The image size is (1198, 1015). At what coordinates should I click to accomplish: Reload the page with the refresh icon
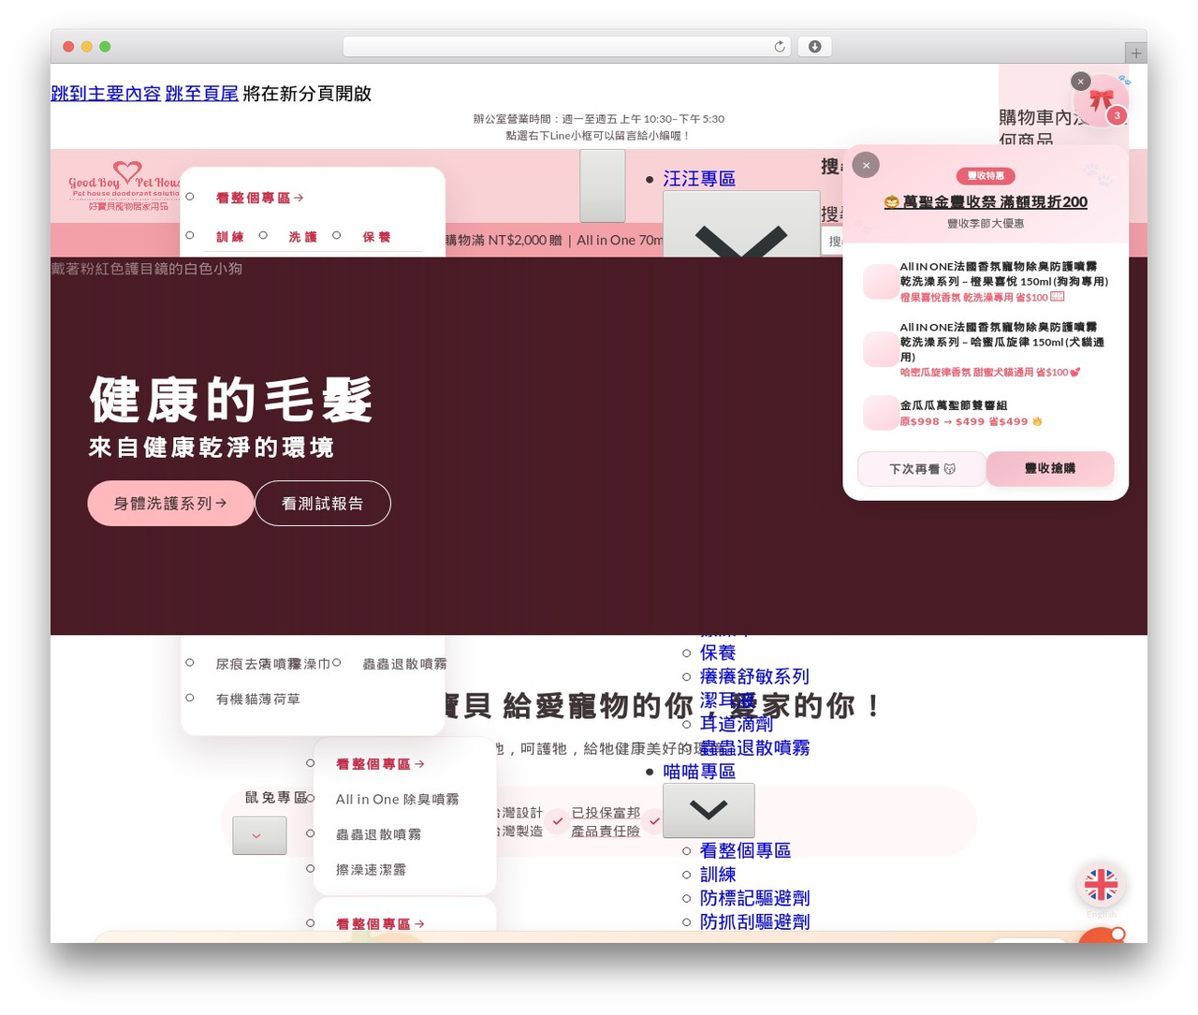779,47
